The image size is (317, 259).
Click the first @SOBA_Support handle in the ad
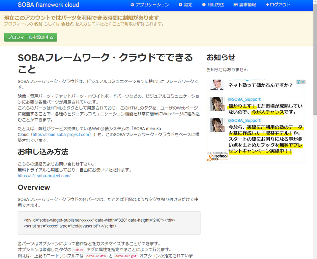tap(244, 99)
